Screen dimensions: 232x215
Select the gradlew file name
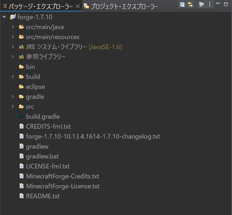(x=37, y=146)
